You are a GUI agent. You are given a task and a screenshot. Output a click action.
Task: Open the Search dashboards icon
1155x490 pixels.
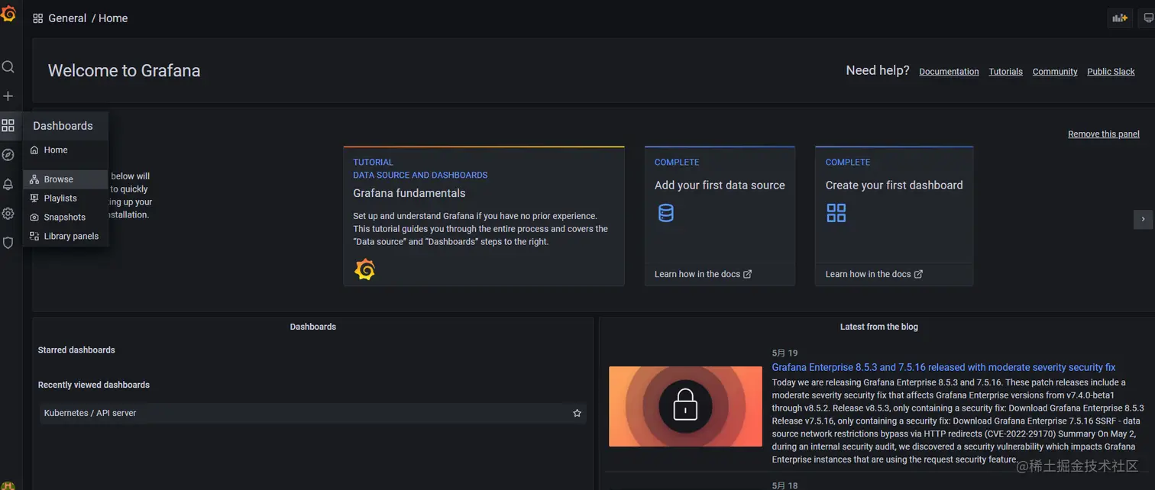click(8, 67)
